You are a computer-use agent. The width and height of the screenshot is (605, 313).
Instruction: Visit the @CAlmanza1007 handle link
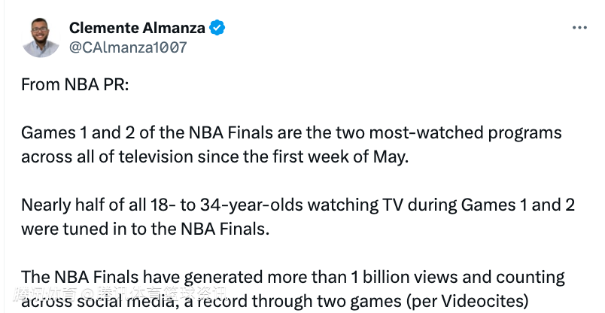[128, 47]
